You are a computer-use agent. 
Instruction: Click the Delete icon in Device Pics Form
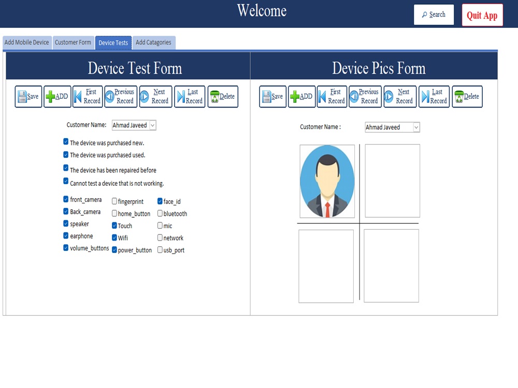[x=467, y=96]
